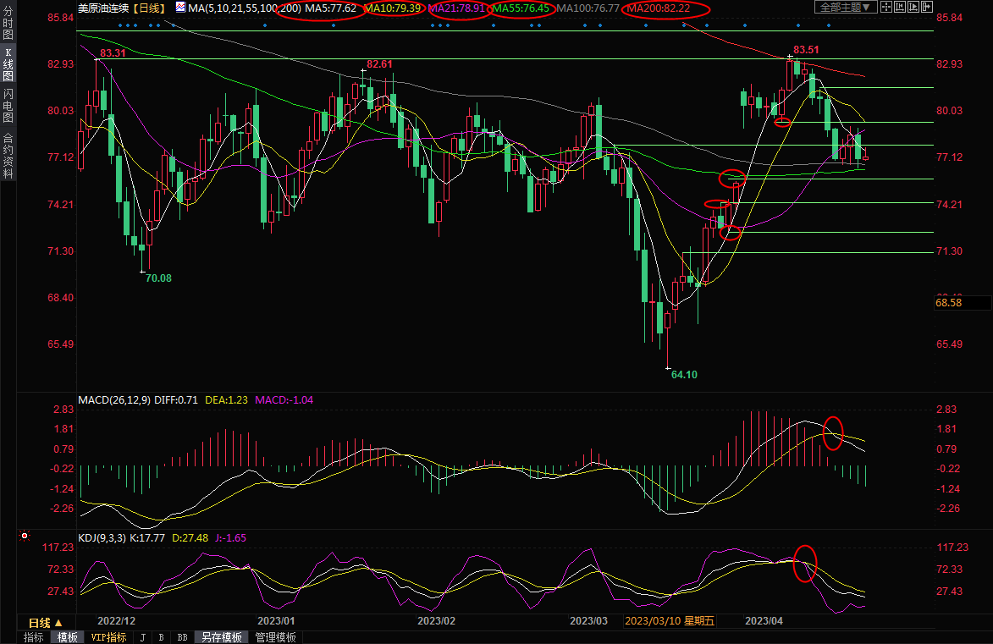The height and width of the screenshot is (644, 993).
Task: Click the crosshair grid icon at top right
Action: pos(886,7)
